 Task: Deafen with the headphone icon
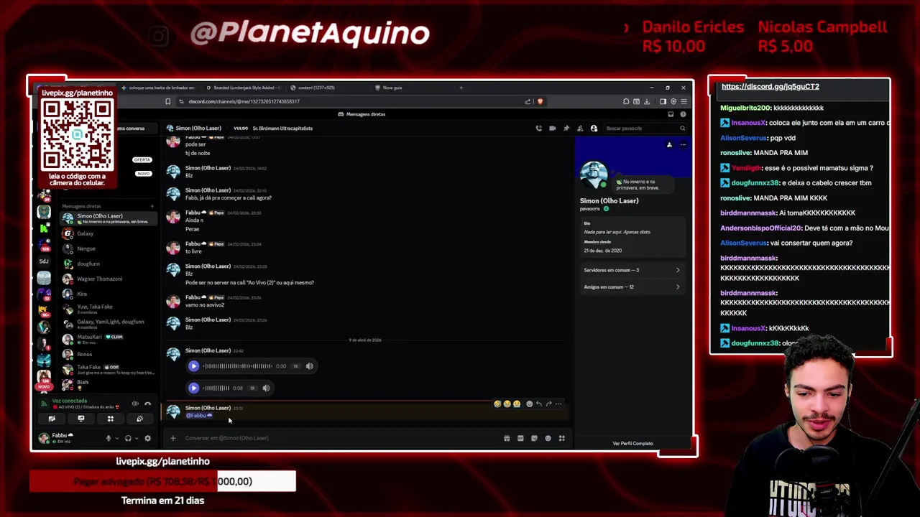click(128, 438)
